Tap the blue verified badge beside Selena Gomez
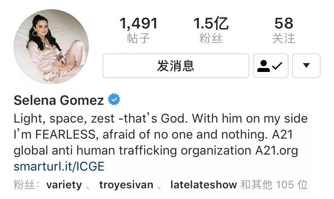This screenshot has width=334, height=199. [x=114, y=99]
